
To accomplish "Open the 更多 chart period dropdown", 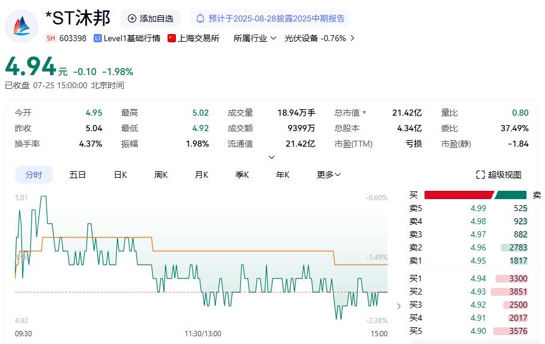I will point(329,175).
